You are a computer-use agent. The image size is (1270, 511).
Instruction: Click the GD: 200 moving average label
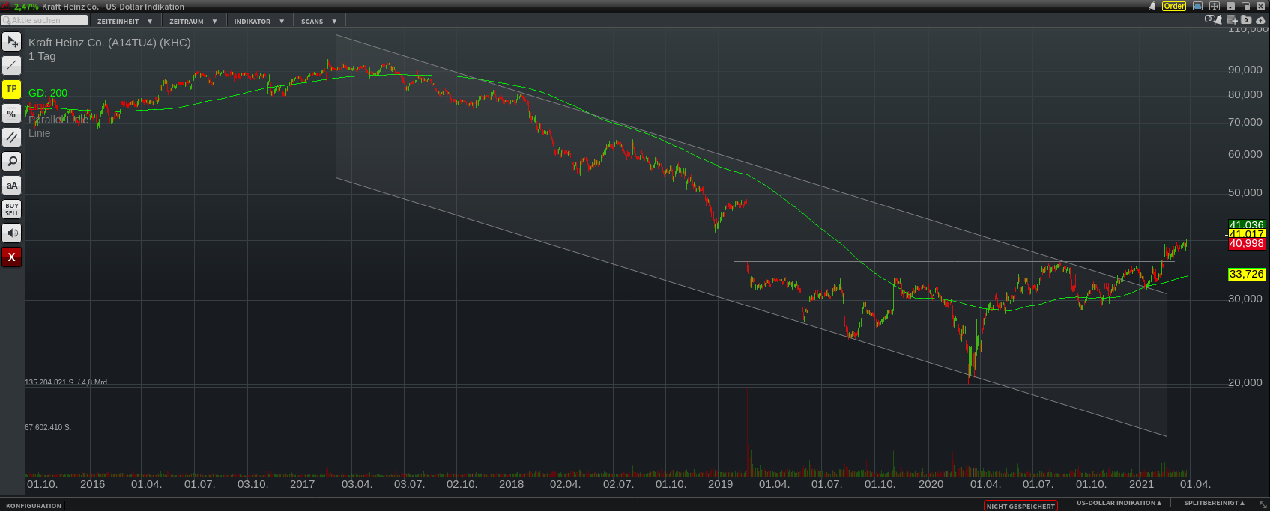pyautogui.click(x=48, y=93)
